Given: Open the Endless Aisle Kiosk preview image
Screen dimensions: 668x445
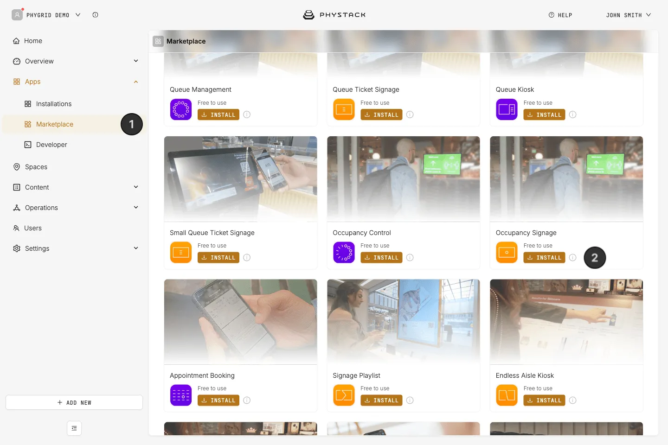Looking at the screenshot, I should coord(566,322).
